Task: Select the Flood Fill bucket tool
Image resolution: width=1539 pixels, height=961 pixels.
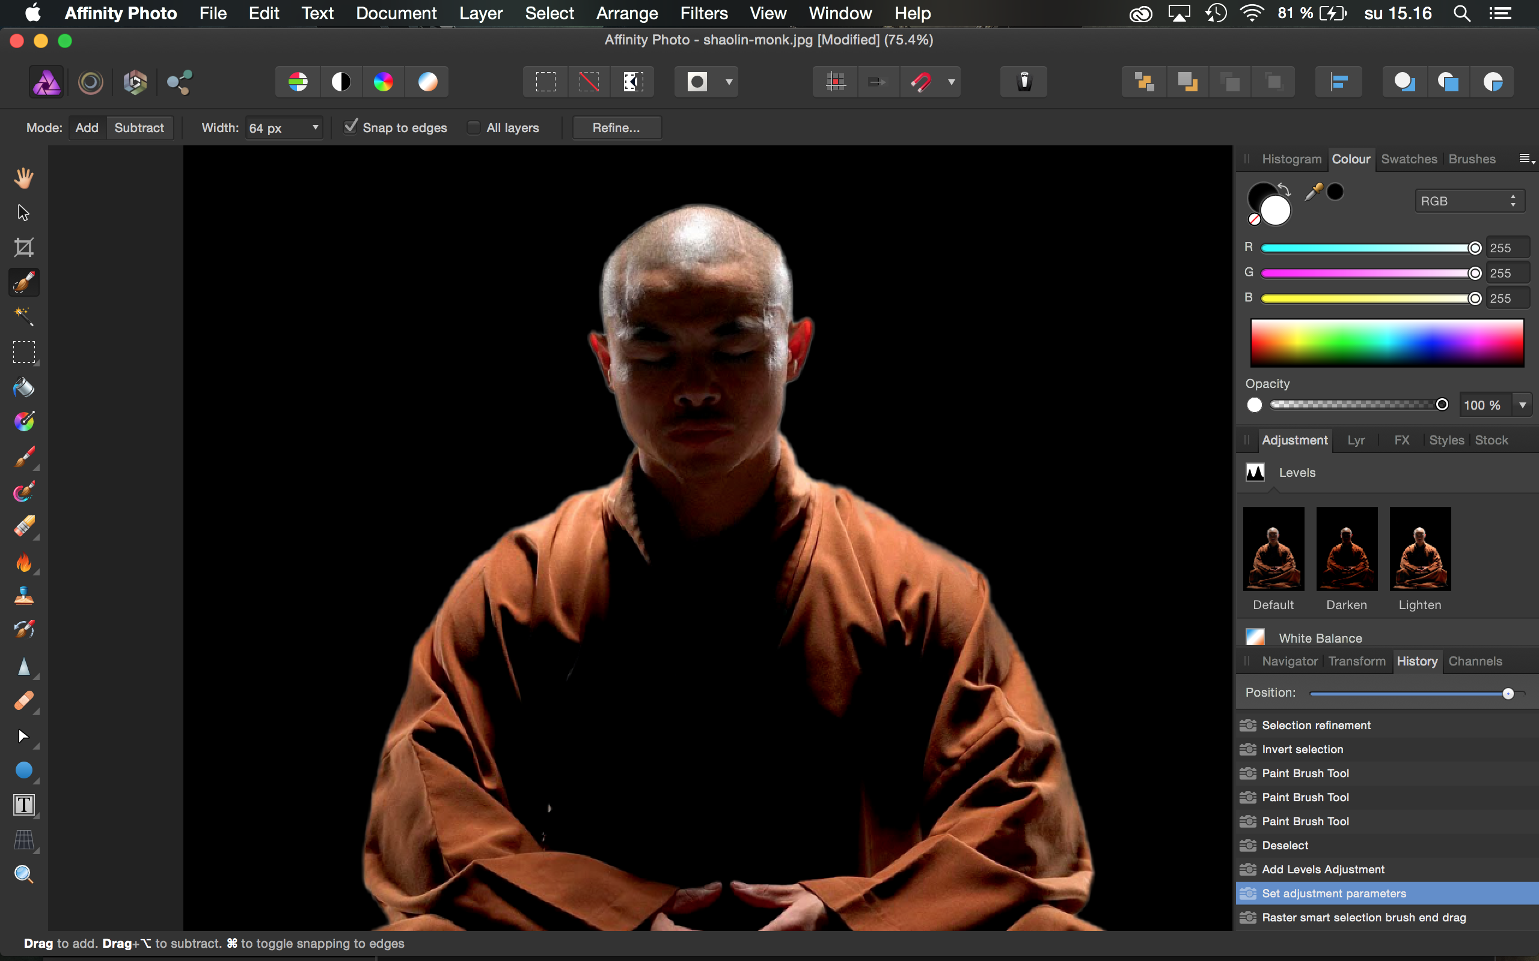Action: (23, 387)
